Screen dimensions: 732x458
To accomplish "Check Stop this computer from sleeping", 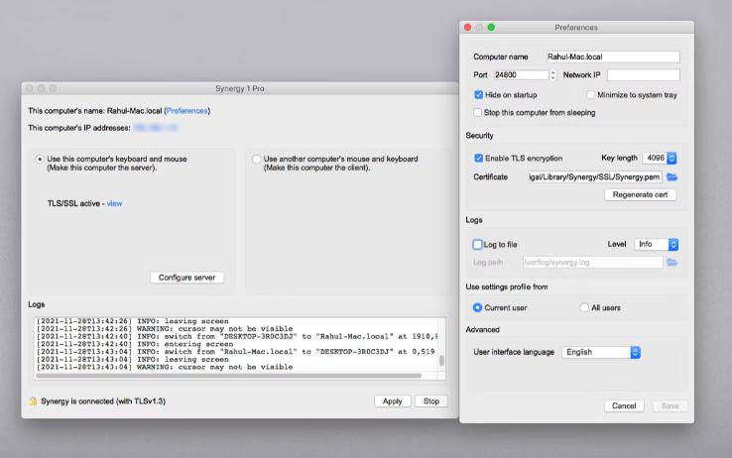I will (477, 112).
